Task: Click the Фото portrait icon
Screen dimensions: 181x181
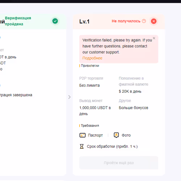Action: pos(116,135)
